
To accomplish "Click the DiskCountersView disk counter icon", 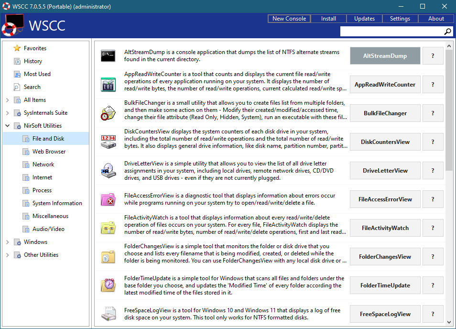I will (x=108, y=142).
